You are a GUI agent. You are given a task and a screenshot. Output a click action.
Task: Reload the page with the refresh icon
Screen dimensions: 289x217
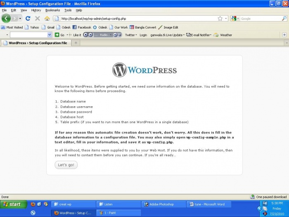tap(28, 18)
